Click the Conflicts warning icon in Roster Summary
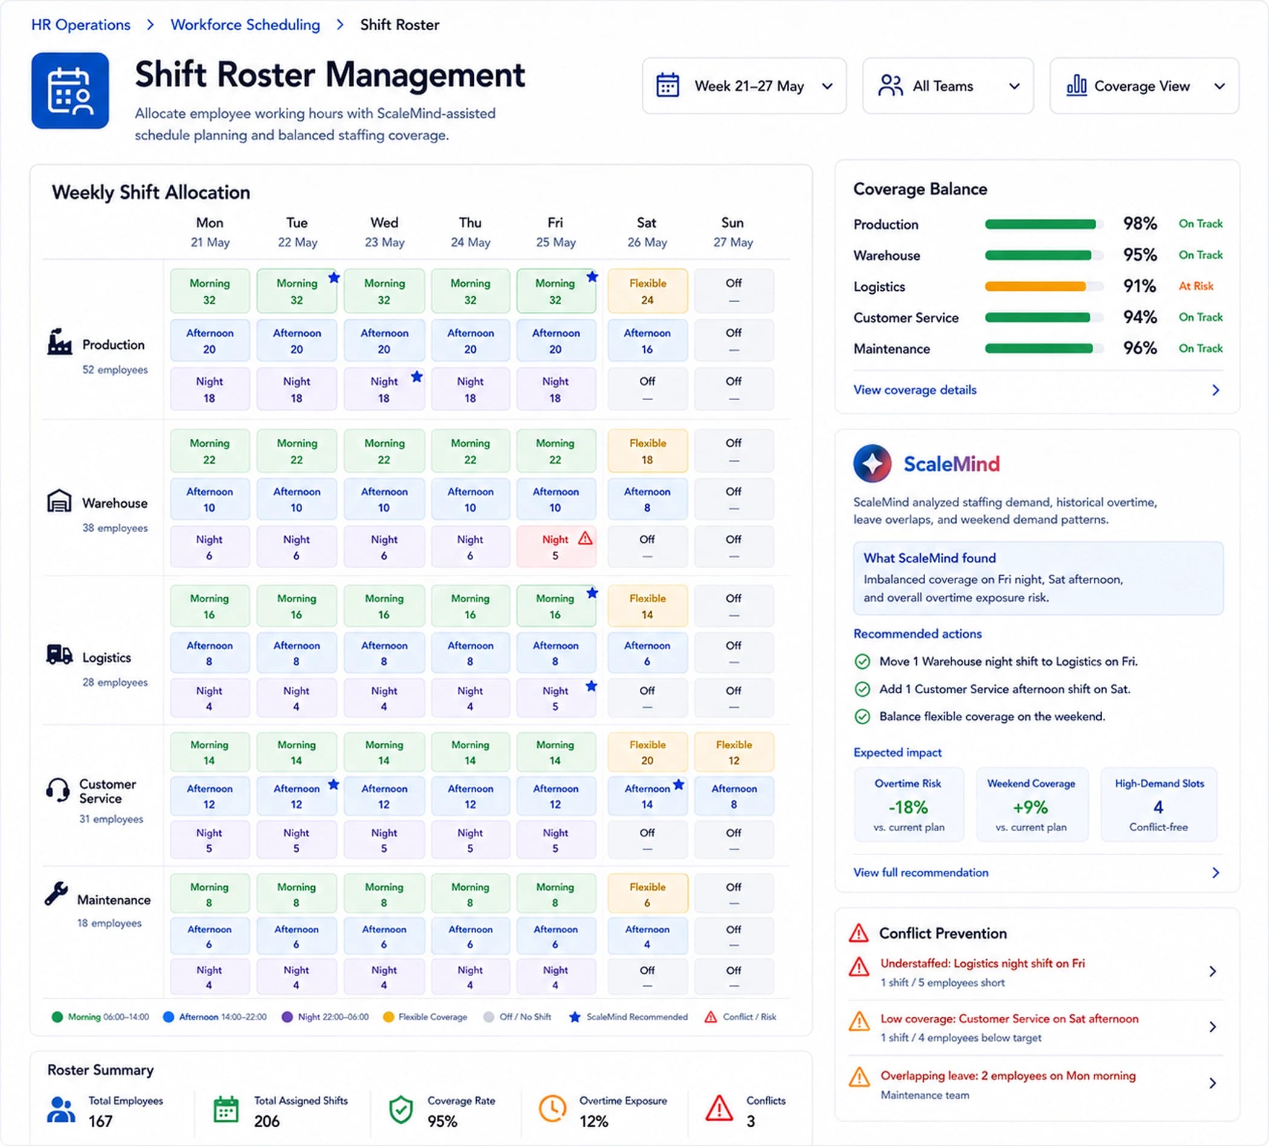The width and height of the screenshot is (1269, 1146). coord(719,1109)
